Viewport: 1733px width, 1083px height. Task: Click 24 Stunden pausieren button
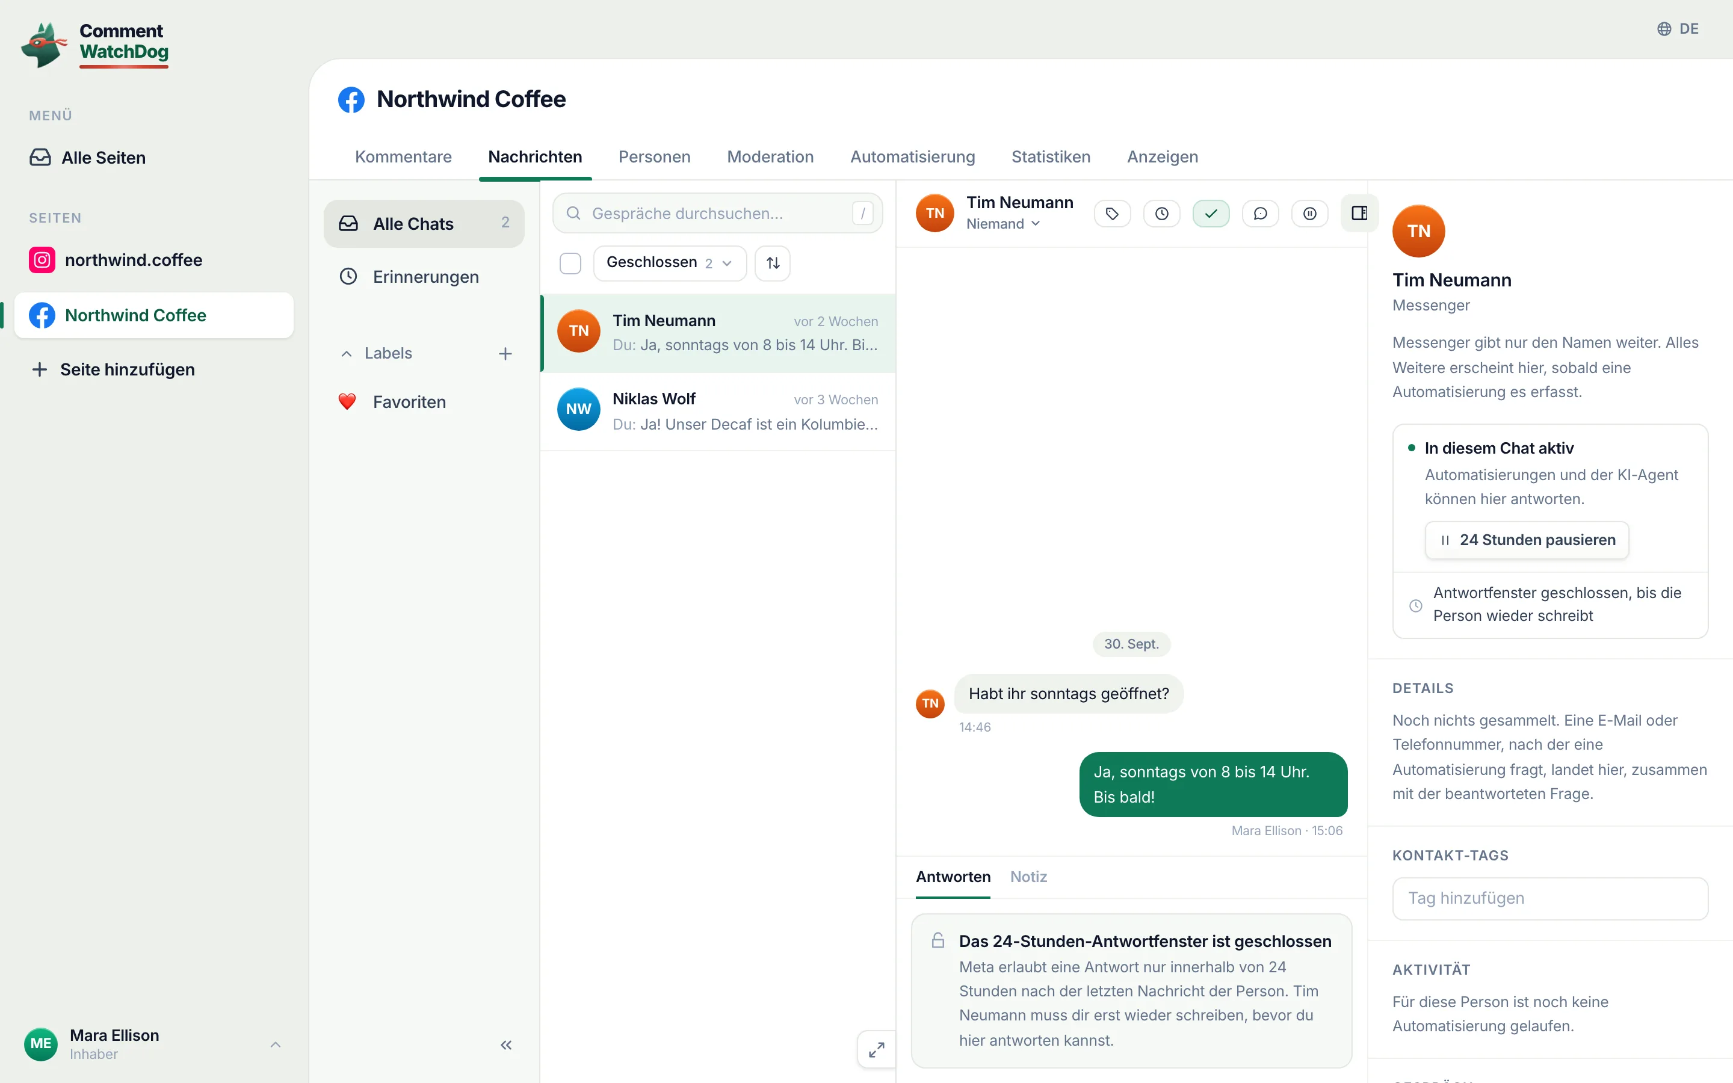click(1527, 540)
